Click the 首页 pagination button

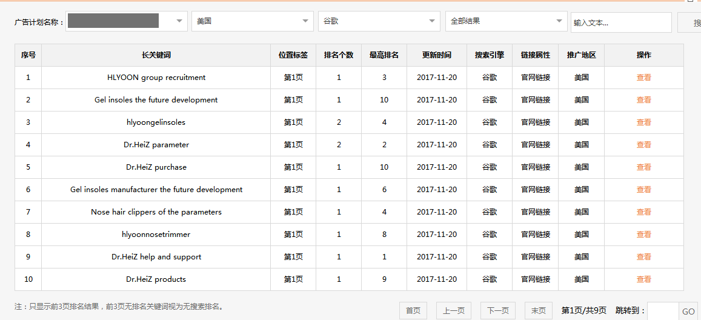click(413, 311)
